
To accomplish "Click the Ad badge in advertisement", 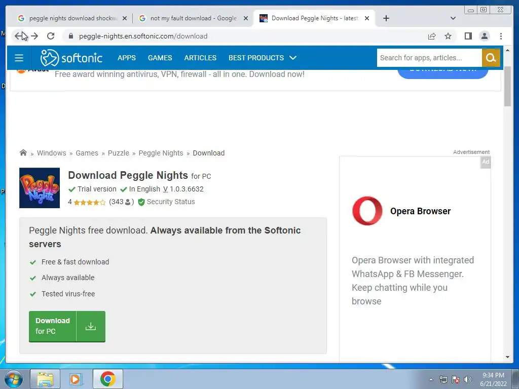I will pyautogui.click(x=486, y=162).
